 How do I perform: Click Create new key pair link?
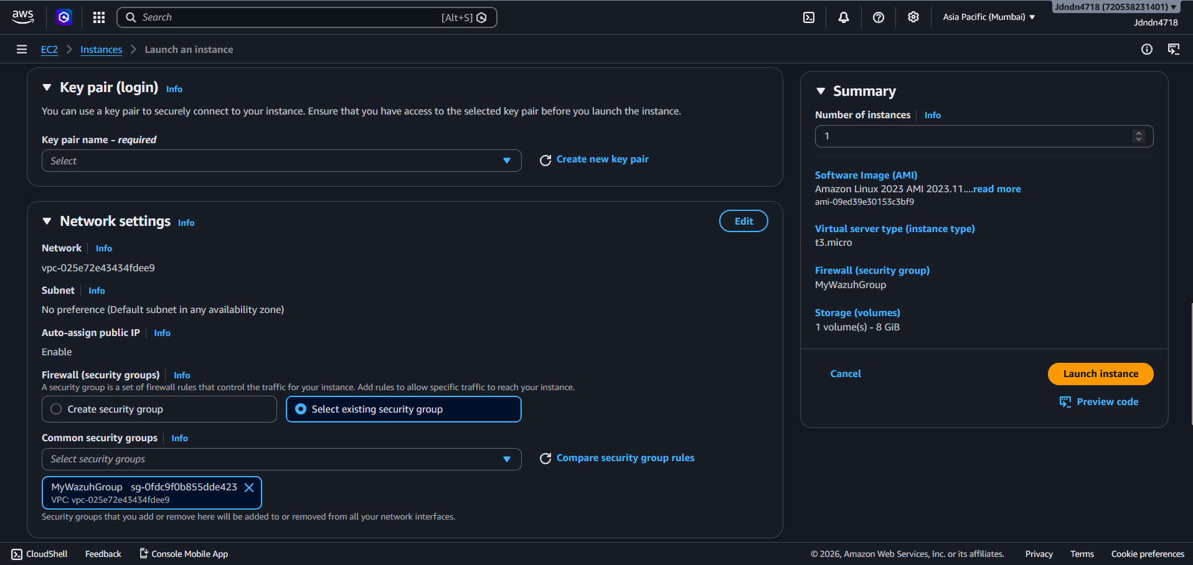tap(603, 159)
